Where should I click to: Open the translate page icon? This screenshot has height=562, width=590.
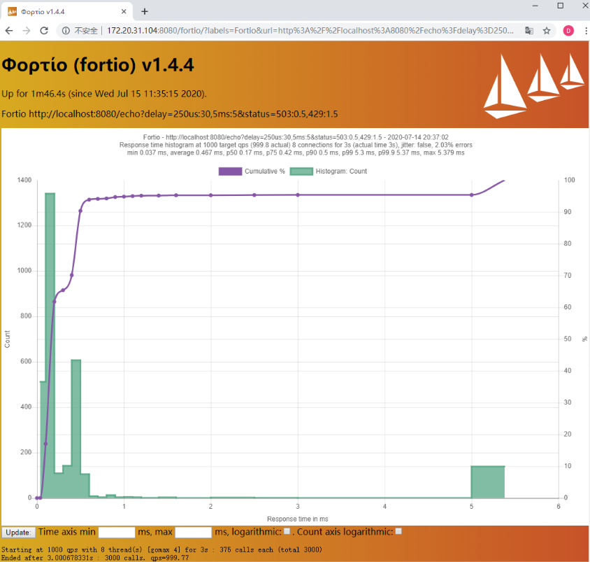tap(529, 31)
